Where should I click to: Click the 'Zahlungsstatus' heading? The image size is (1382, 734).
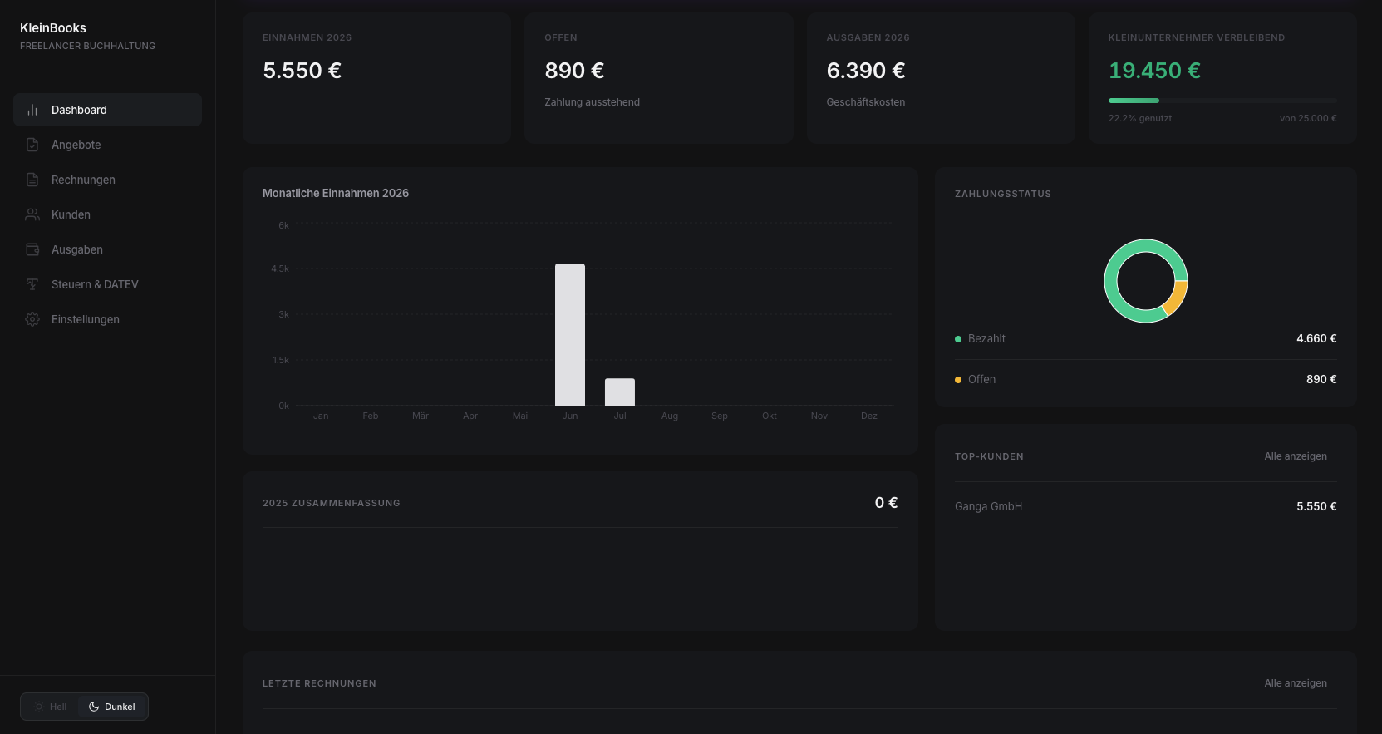1003,194
